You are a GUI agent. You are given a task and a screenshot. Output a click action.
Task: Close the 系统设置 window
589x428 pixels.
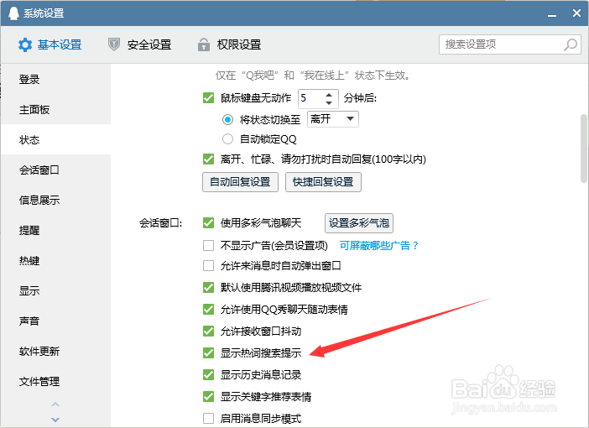tap(576, 13)
